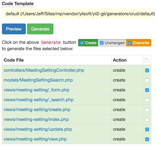
Task: Uncheck the update.php row checkbox
Action: coord(147,129)
